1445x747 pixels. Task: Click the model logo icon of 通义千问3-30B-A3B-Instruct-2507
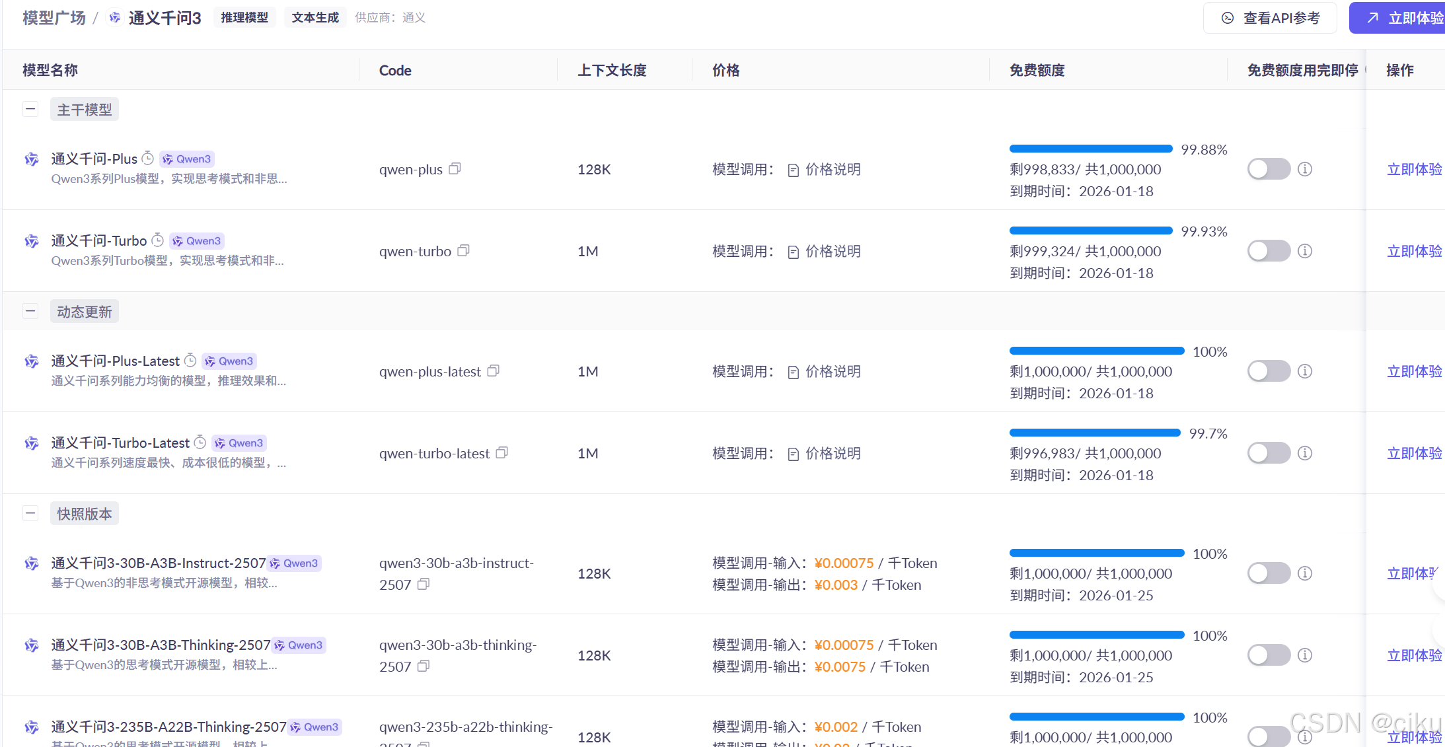point(32,563)
